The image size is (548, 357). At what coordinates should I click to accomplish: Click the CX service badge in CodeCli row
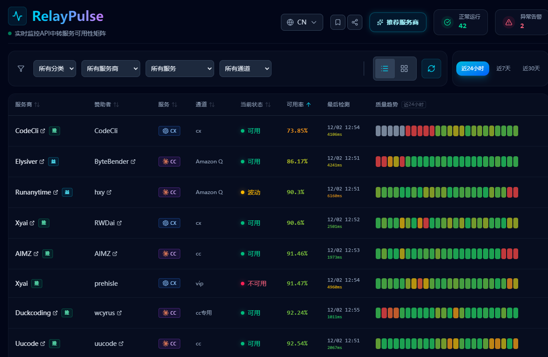[169, 131]
